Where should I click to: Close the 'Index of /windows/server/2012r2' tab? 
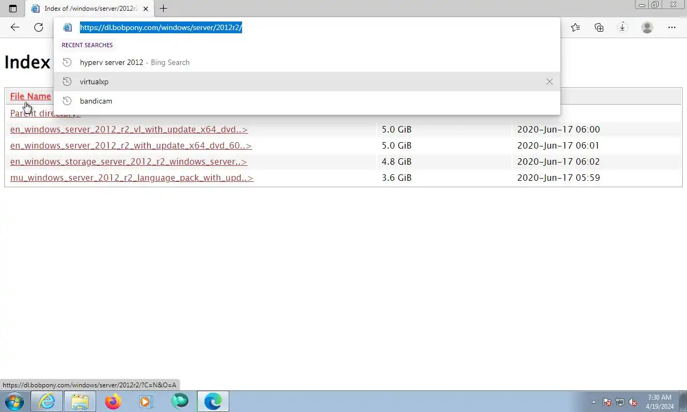(145, 9)
